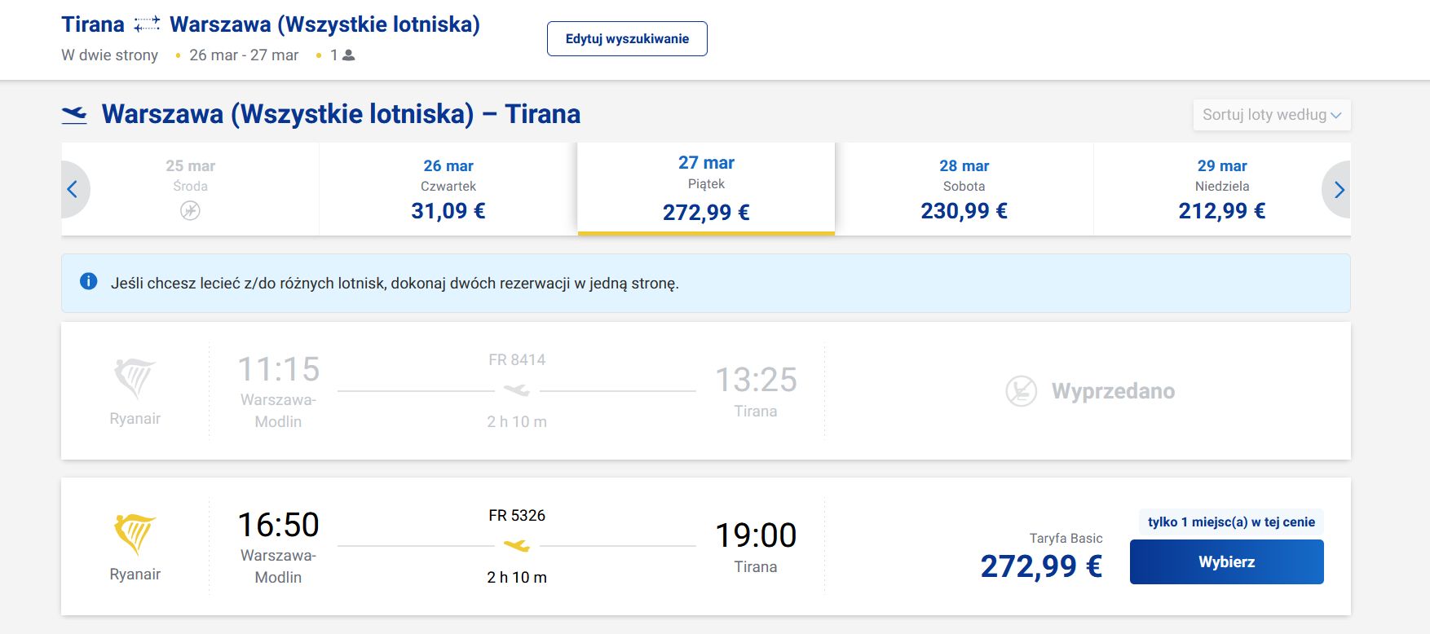Click the yellow plane icon under FR 5326
Viewport: 1430px width, 634px height.
[x=517, y=545]
